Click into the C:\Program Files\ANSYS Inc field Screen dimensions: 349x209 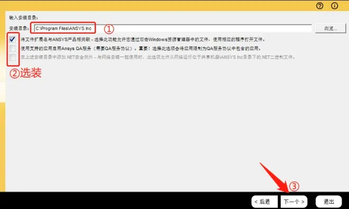coord(173,28)
